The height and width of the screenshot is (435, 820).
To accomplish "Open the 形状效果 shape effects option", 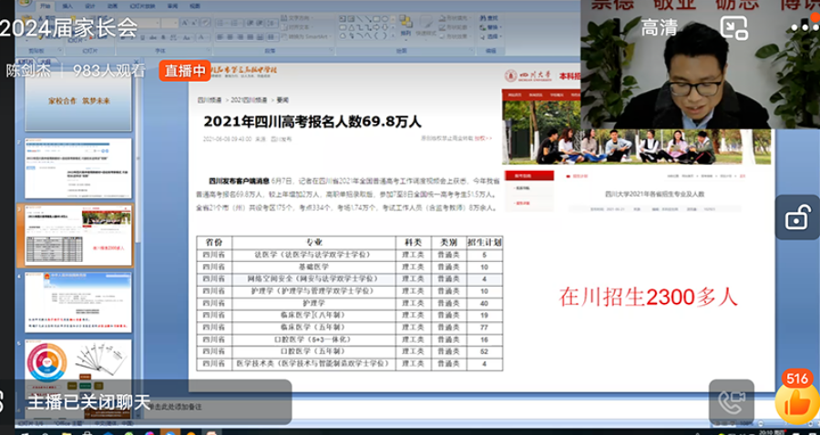I will [455, 36].
